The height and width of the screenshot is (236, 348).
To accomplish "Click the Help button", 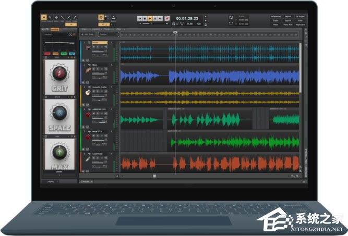I will (300, 21).
